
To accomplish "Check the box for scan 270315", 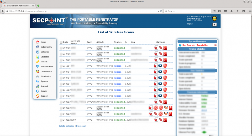I will tap(61, 60).
